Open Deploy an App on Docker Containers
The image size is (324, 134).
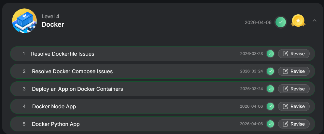point(77,89)
